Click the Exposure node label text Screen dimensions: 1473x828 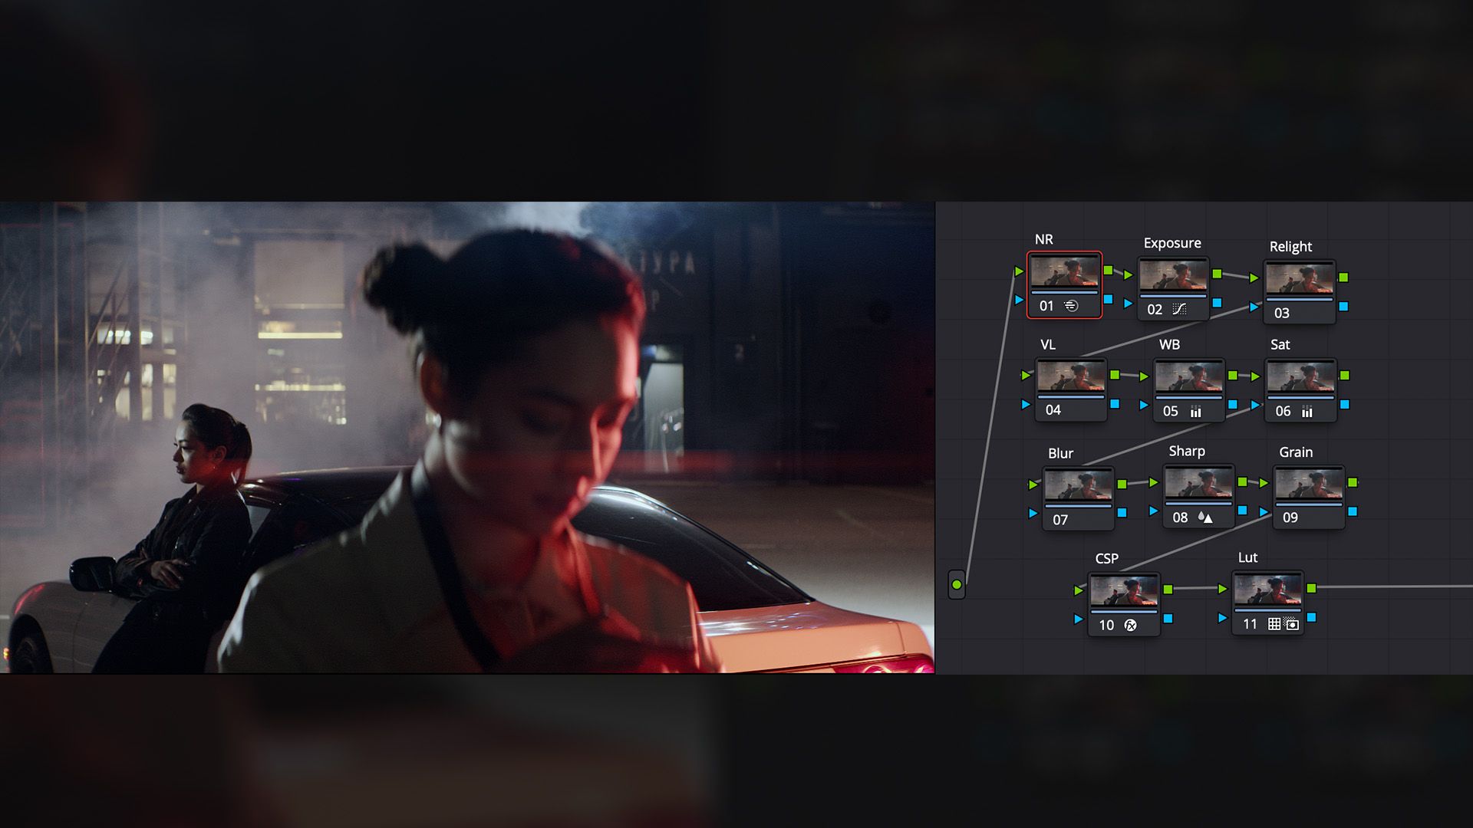(1171, 243)
